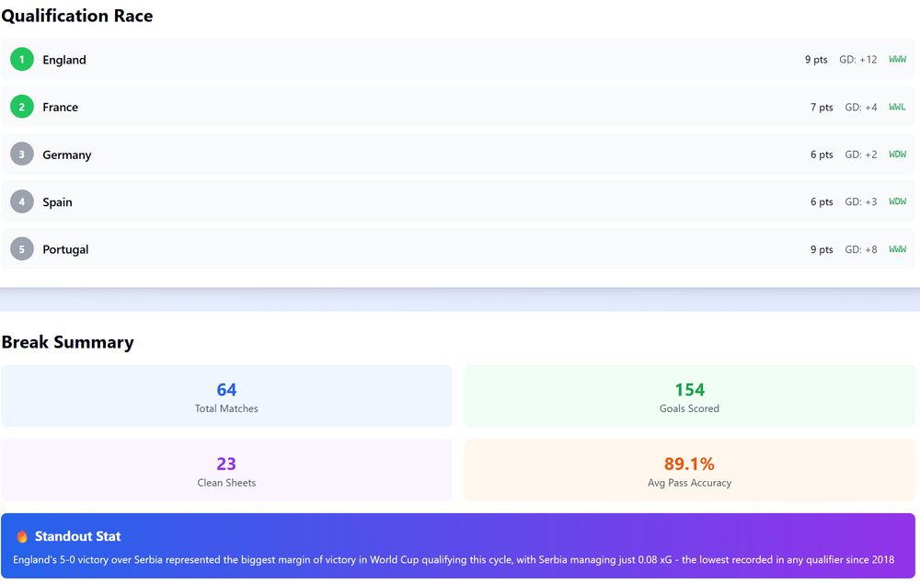Click the Break Summary heading
Screen dimensions: 920x584
point(67,342)
